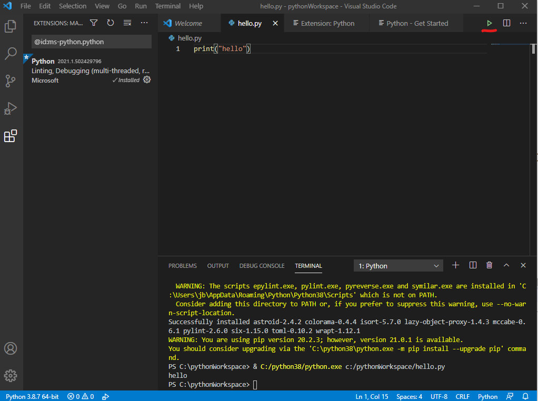538x401 pixels.
Task: Change encoding UTF-8
Action: pyautogui.click(x=439, y=397)
